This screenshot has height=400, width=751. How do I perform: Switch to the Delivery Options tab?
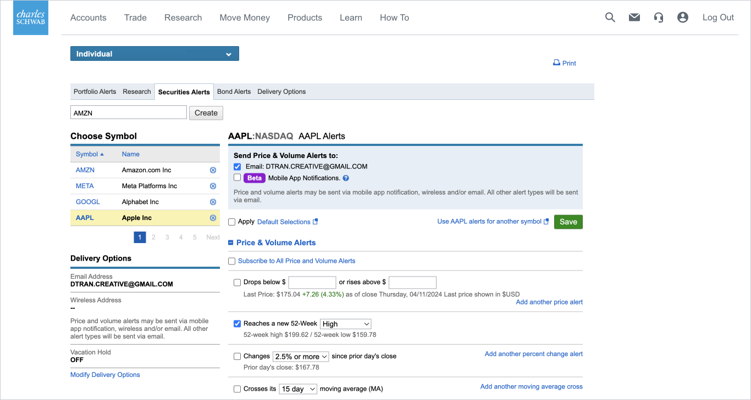pos(281,92)
